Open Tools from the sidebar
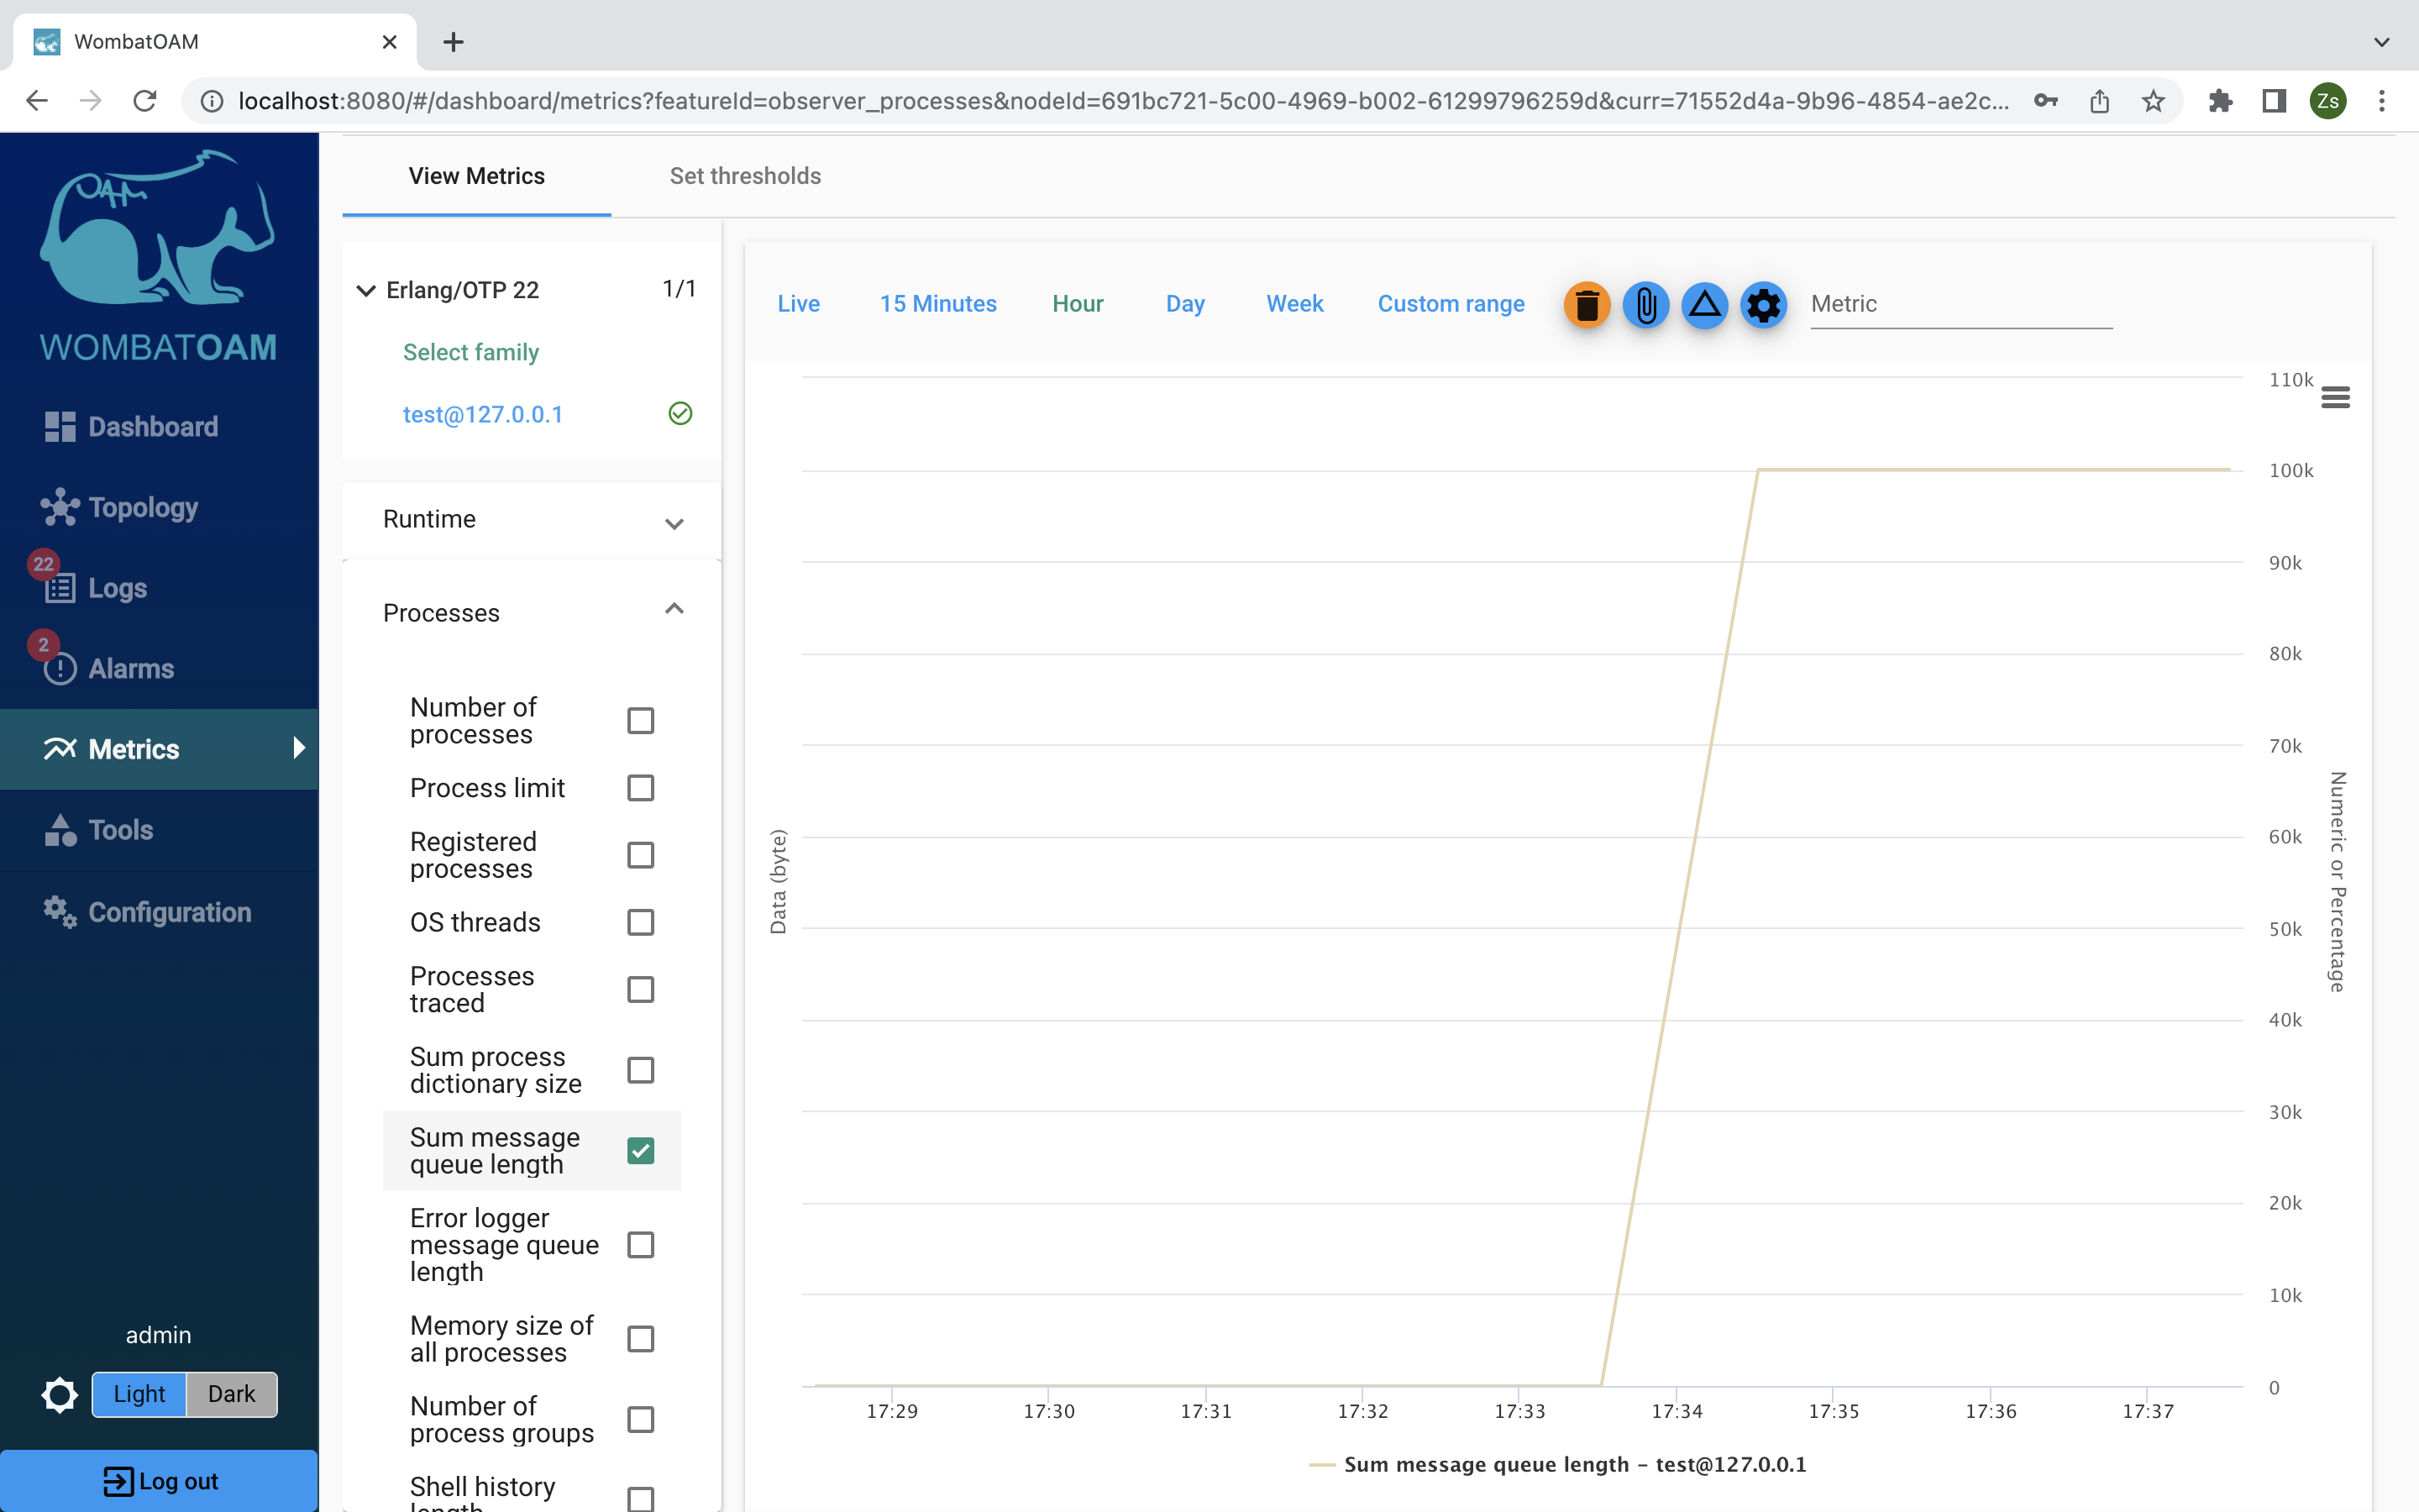The image size is (2419, 1512). point(99,830)
